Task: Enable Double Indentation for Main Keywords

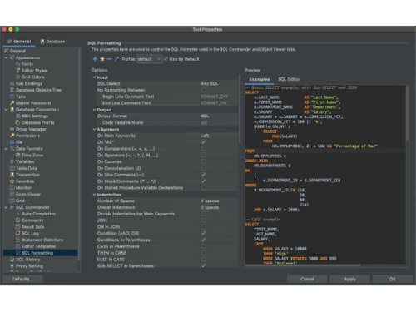Action: [204, 214]
